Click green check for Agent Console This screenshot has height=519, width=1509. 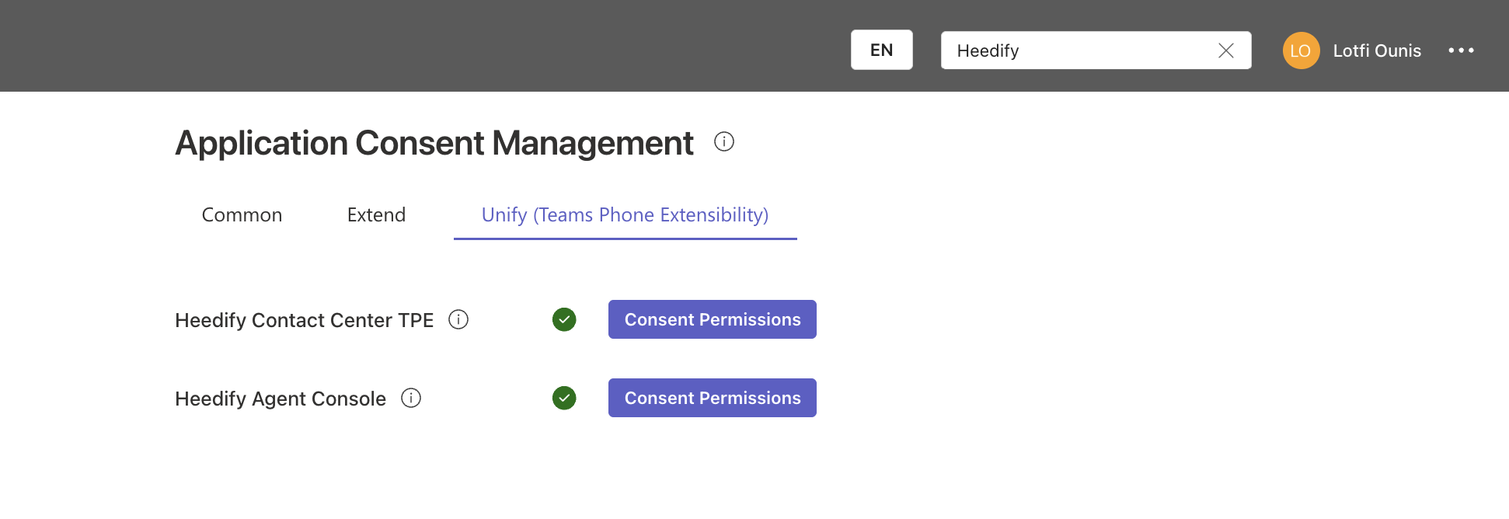[564, 398]
